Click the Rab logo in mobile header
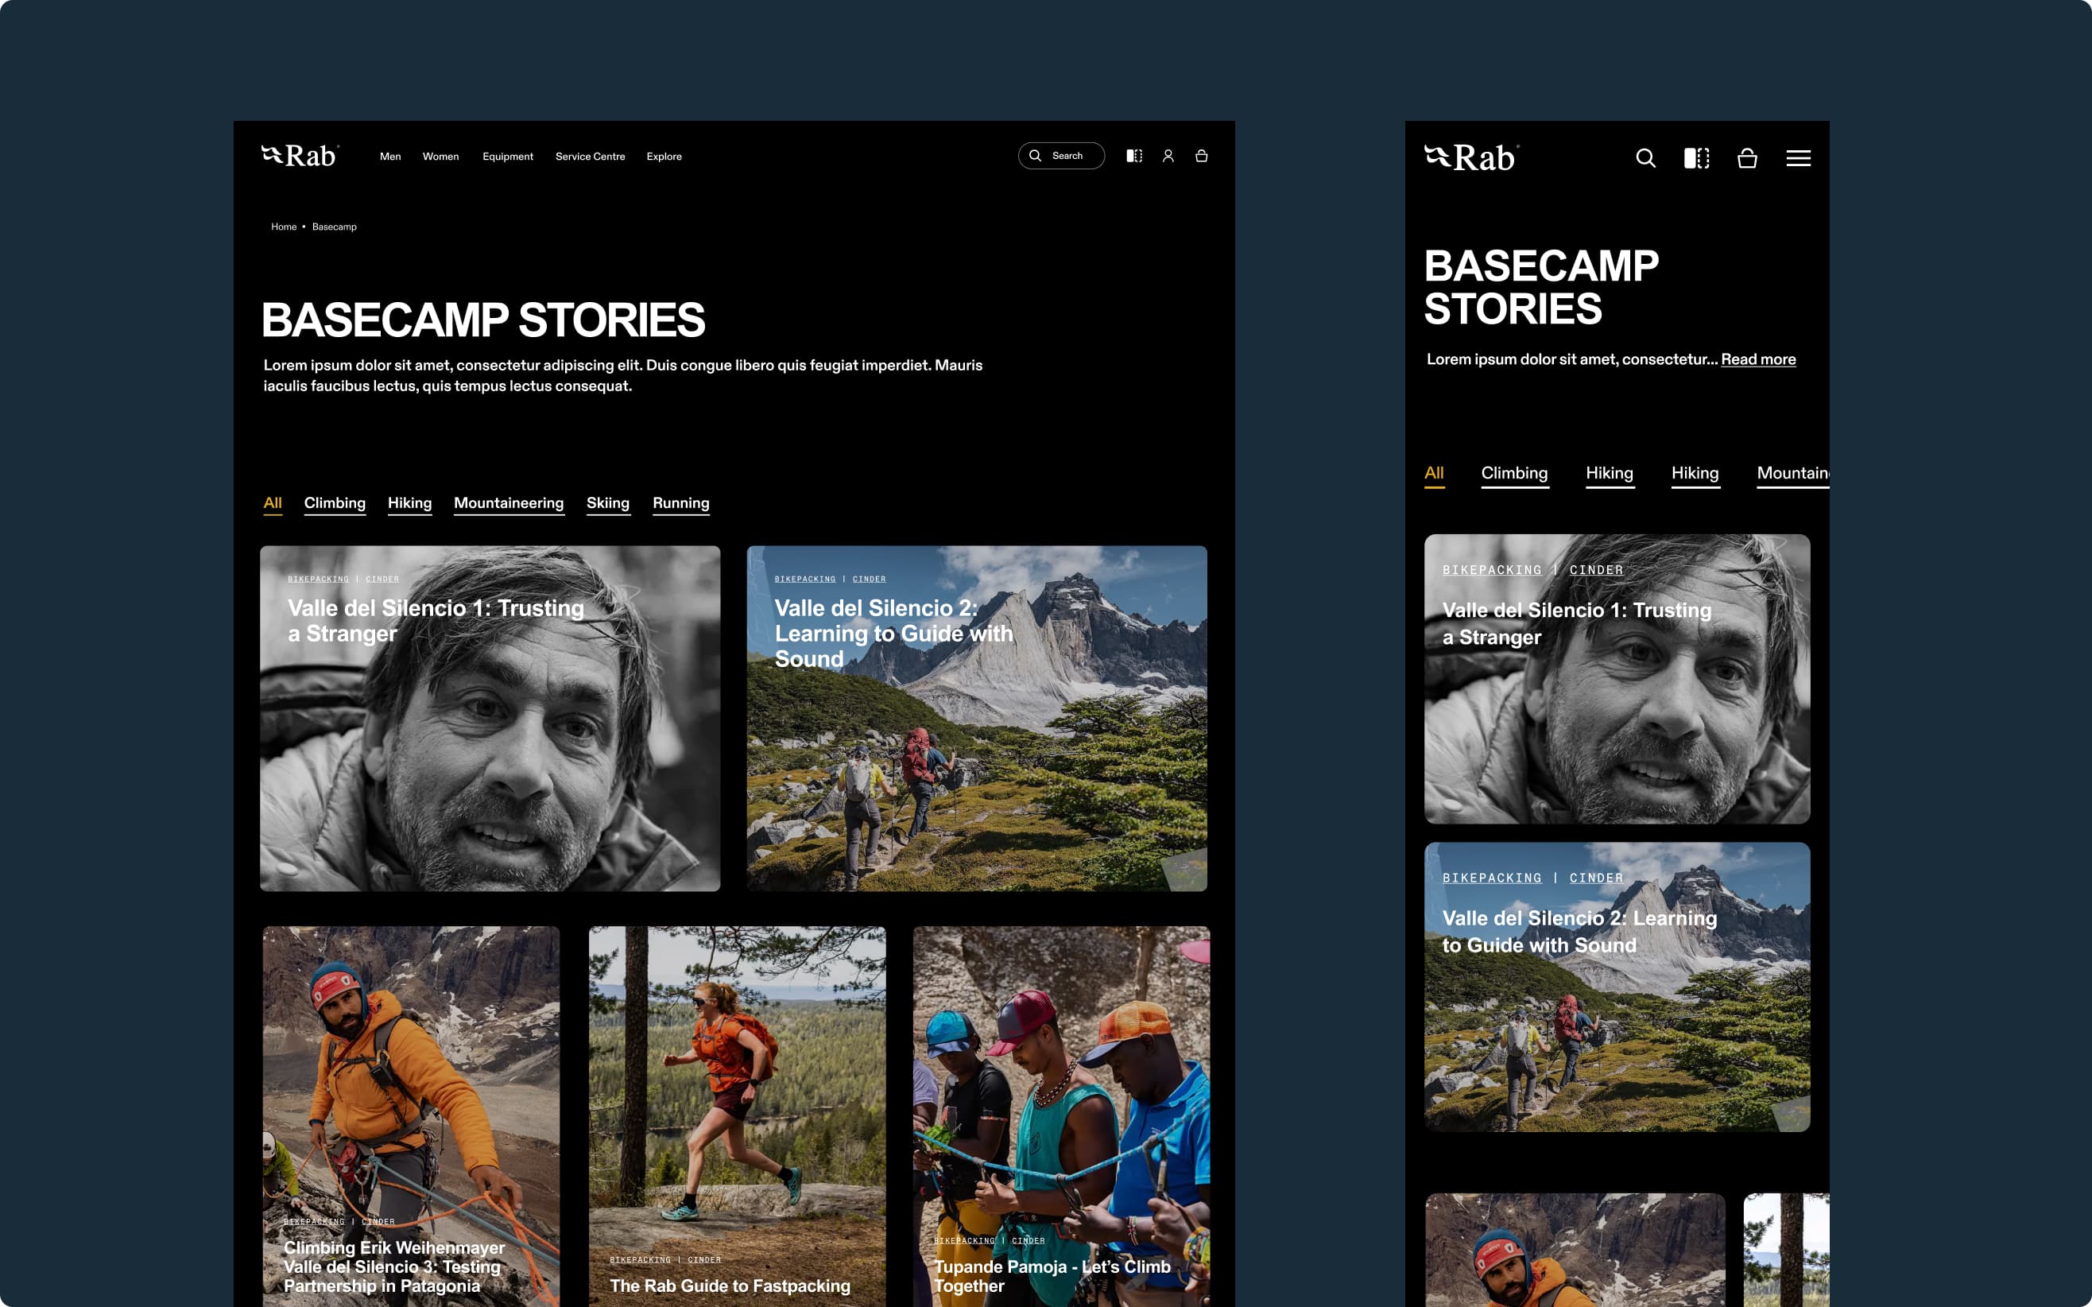Viewport: 2092px width, 1307px height. coord(1470,157)
